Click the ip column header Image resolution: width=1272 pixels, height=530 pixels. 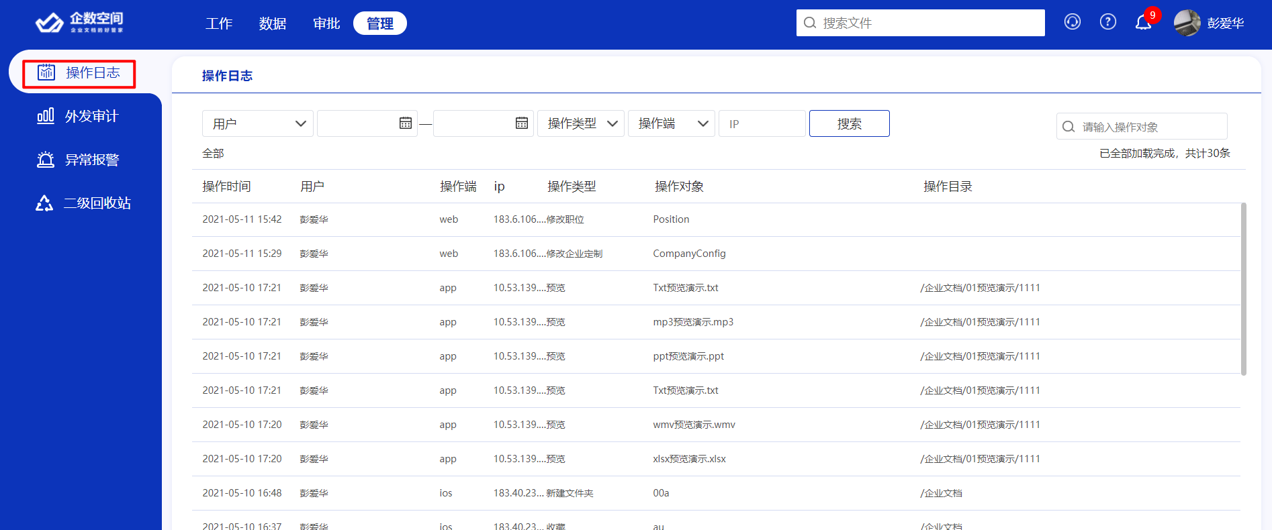point(499,187)
